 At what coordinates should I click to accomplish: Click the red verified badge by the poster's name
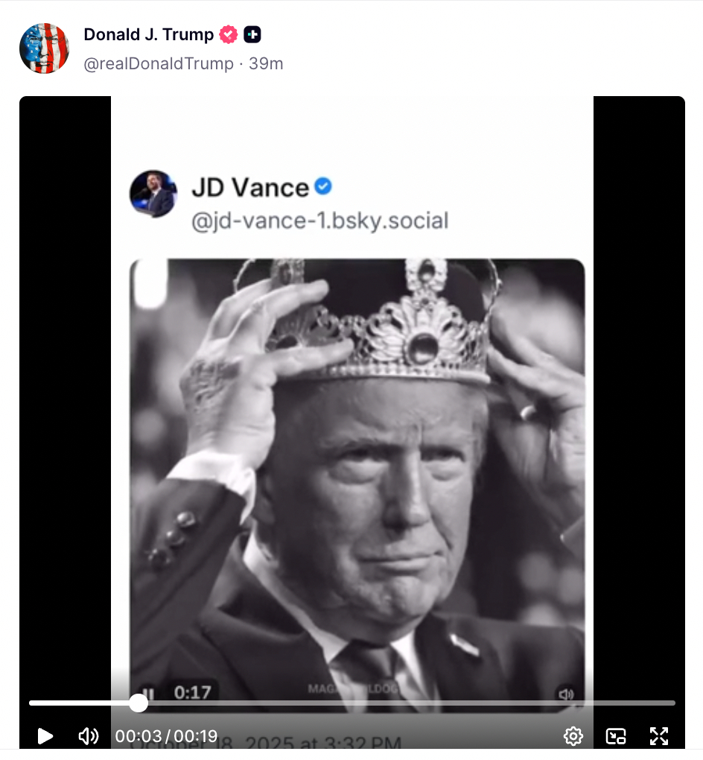[228, 34]
